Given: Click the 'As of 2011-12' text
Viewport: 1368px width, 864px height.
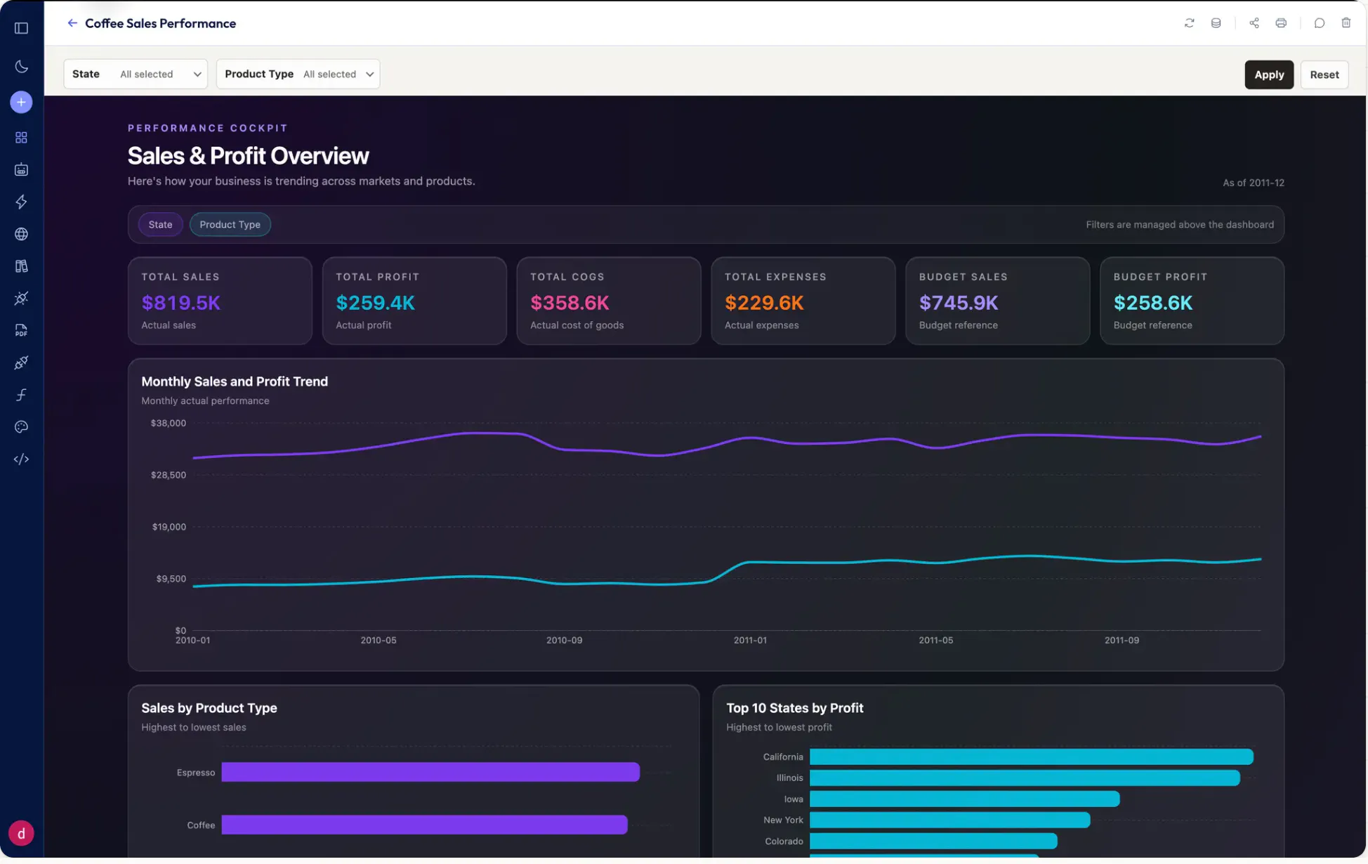Looking at the screenshot, I should click(1253, 184).
